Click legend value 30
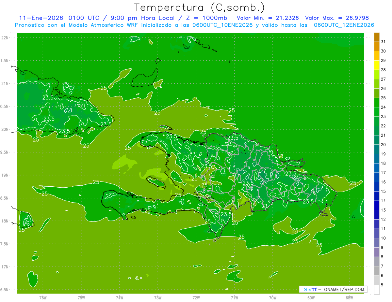Screen dimensions: 392x302 384,51
